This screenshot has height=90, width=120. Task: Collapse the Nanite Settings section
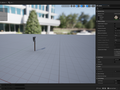[97, 21]
